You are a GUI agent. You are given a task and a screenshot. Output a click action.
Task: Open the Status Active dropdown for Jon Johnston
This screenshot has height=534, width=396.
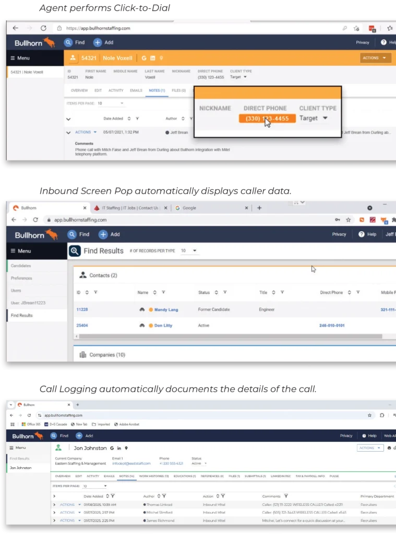tap(199, 464)
